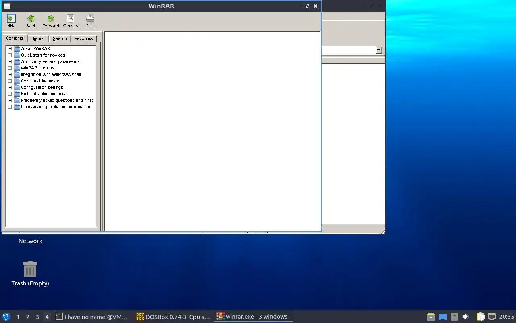Select the About WinRAR folder icon
Viewport: 516px width, 323px height.
pyautogui.click(x=17, y=48)
